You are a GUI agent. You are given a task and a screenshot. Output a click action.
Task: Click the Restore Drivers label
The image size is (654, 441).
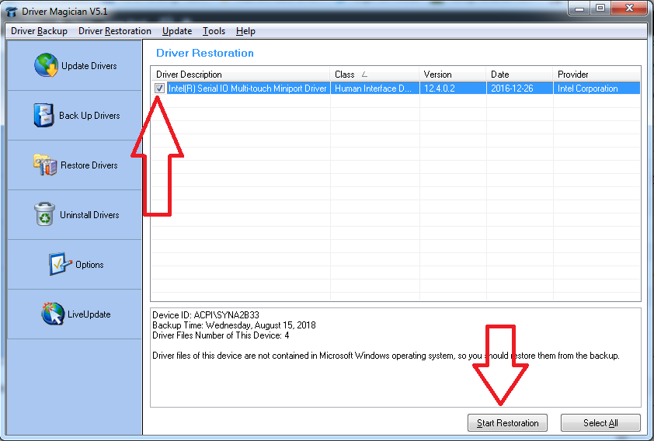click(x=89, y=165)
